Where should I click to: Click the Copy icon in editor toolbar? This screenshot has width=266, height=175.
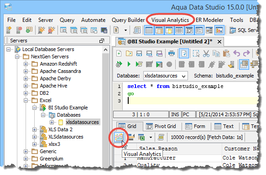click(x=216, y=53)
